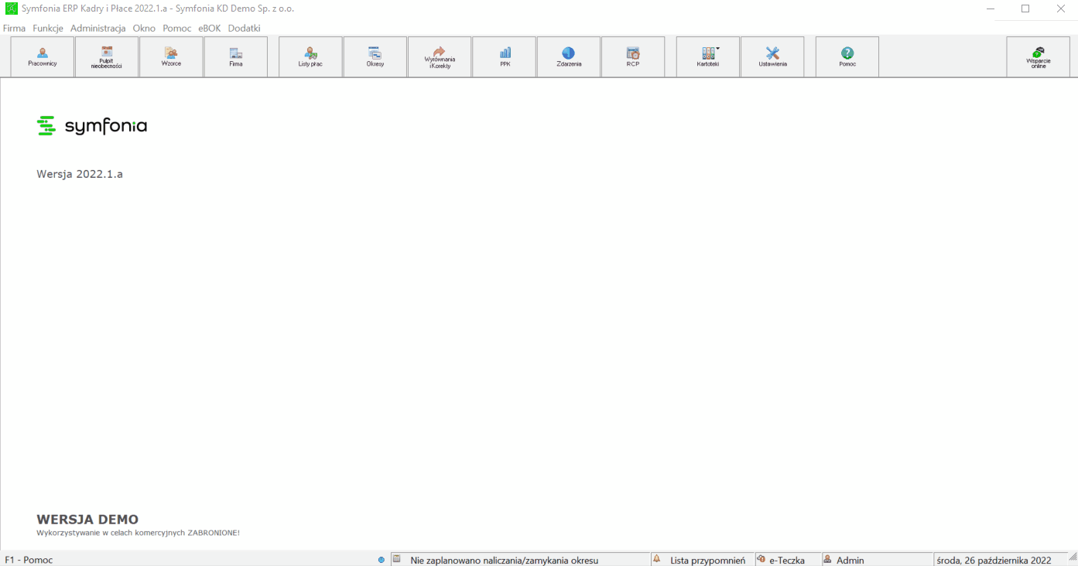This screenshot has width=1078, height=566.
Task: Open Wsparcie online from the toolbar
Action: pos(1039,56)
